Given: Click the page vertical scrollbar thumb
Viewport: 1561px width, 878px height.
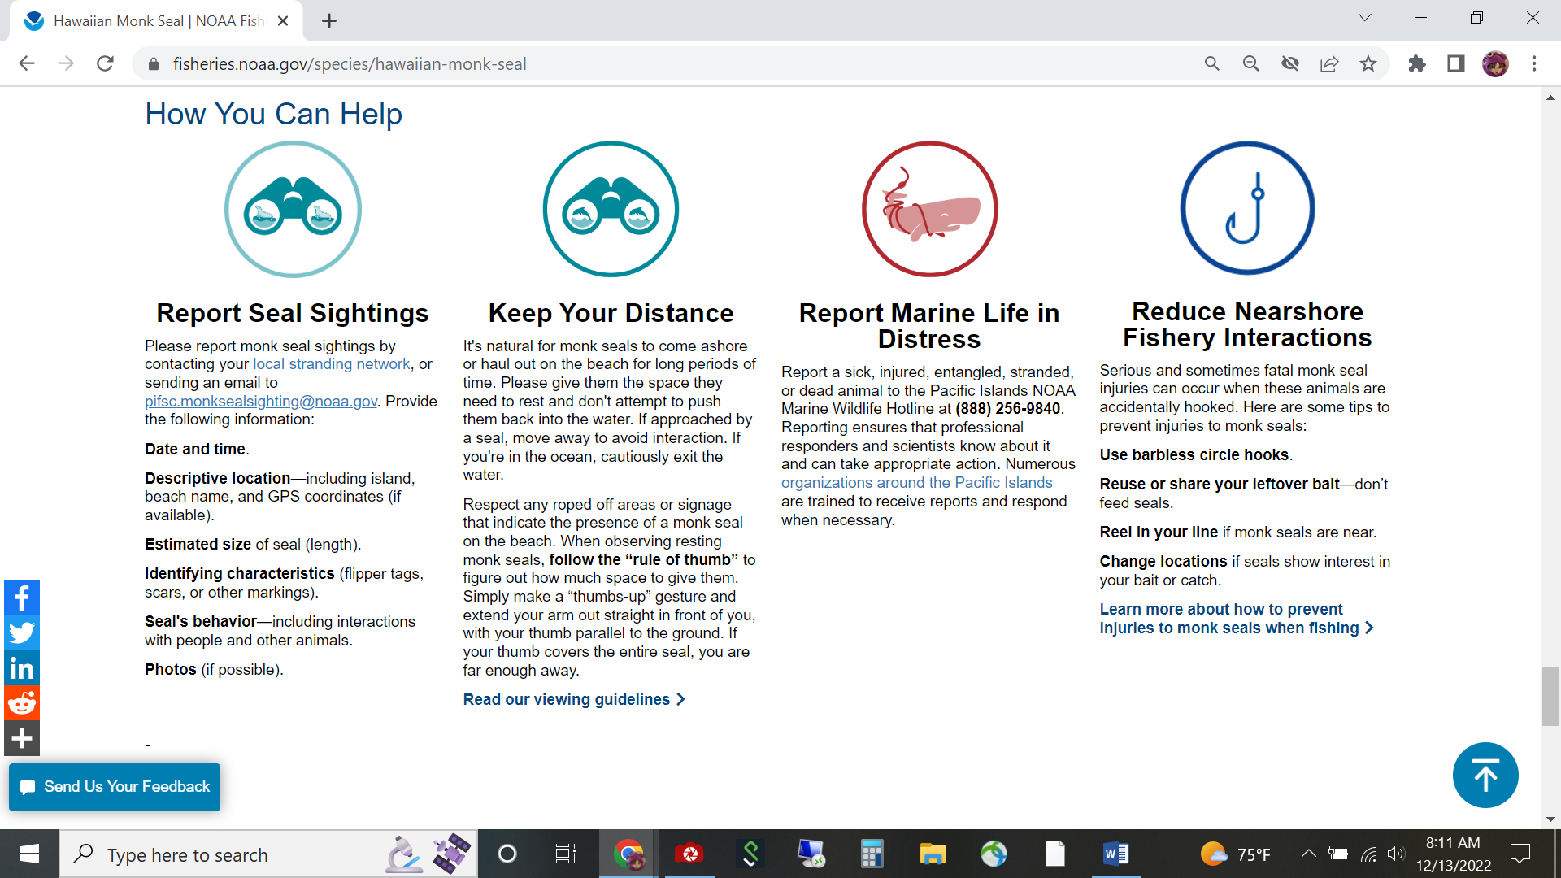Looking at the screenshot, I should point(1550,696).
